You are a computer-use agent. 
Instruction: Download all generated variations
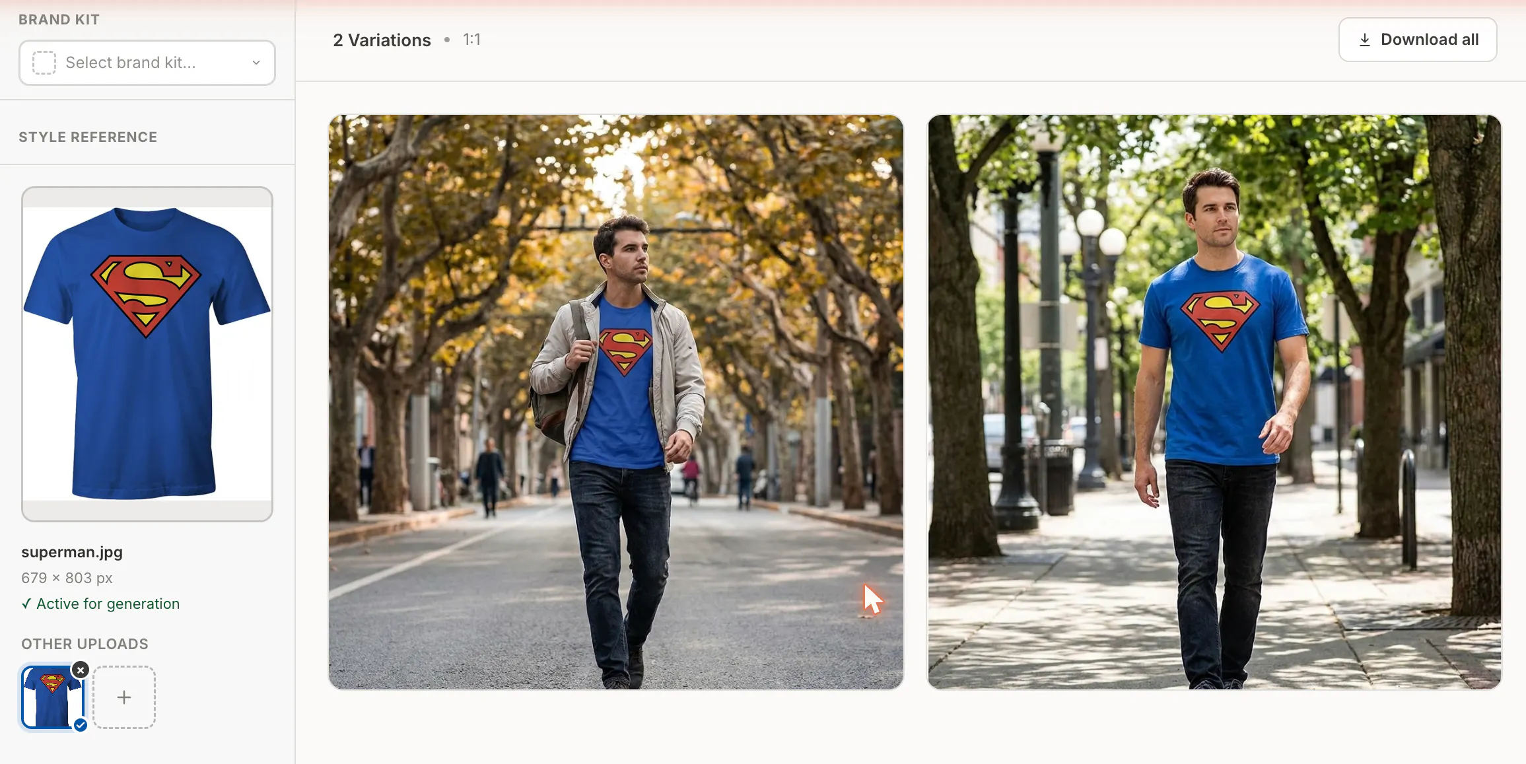1418,40
